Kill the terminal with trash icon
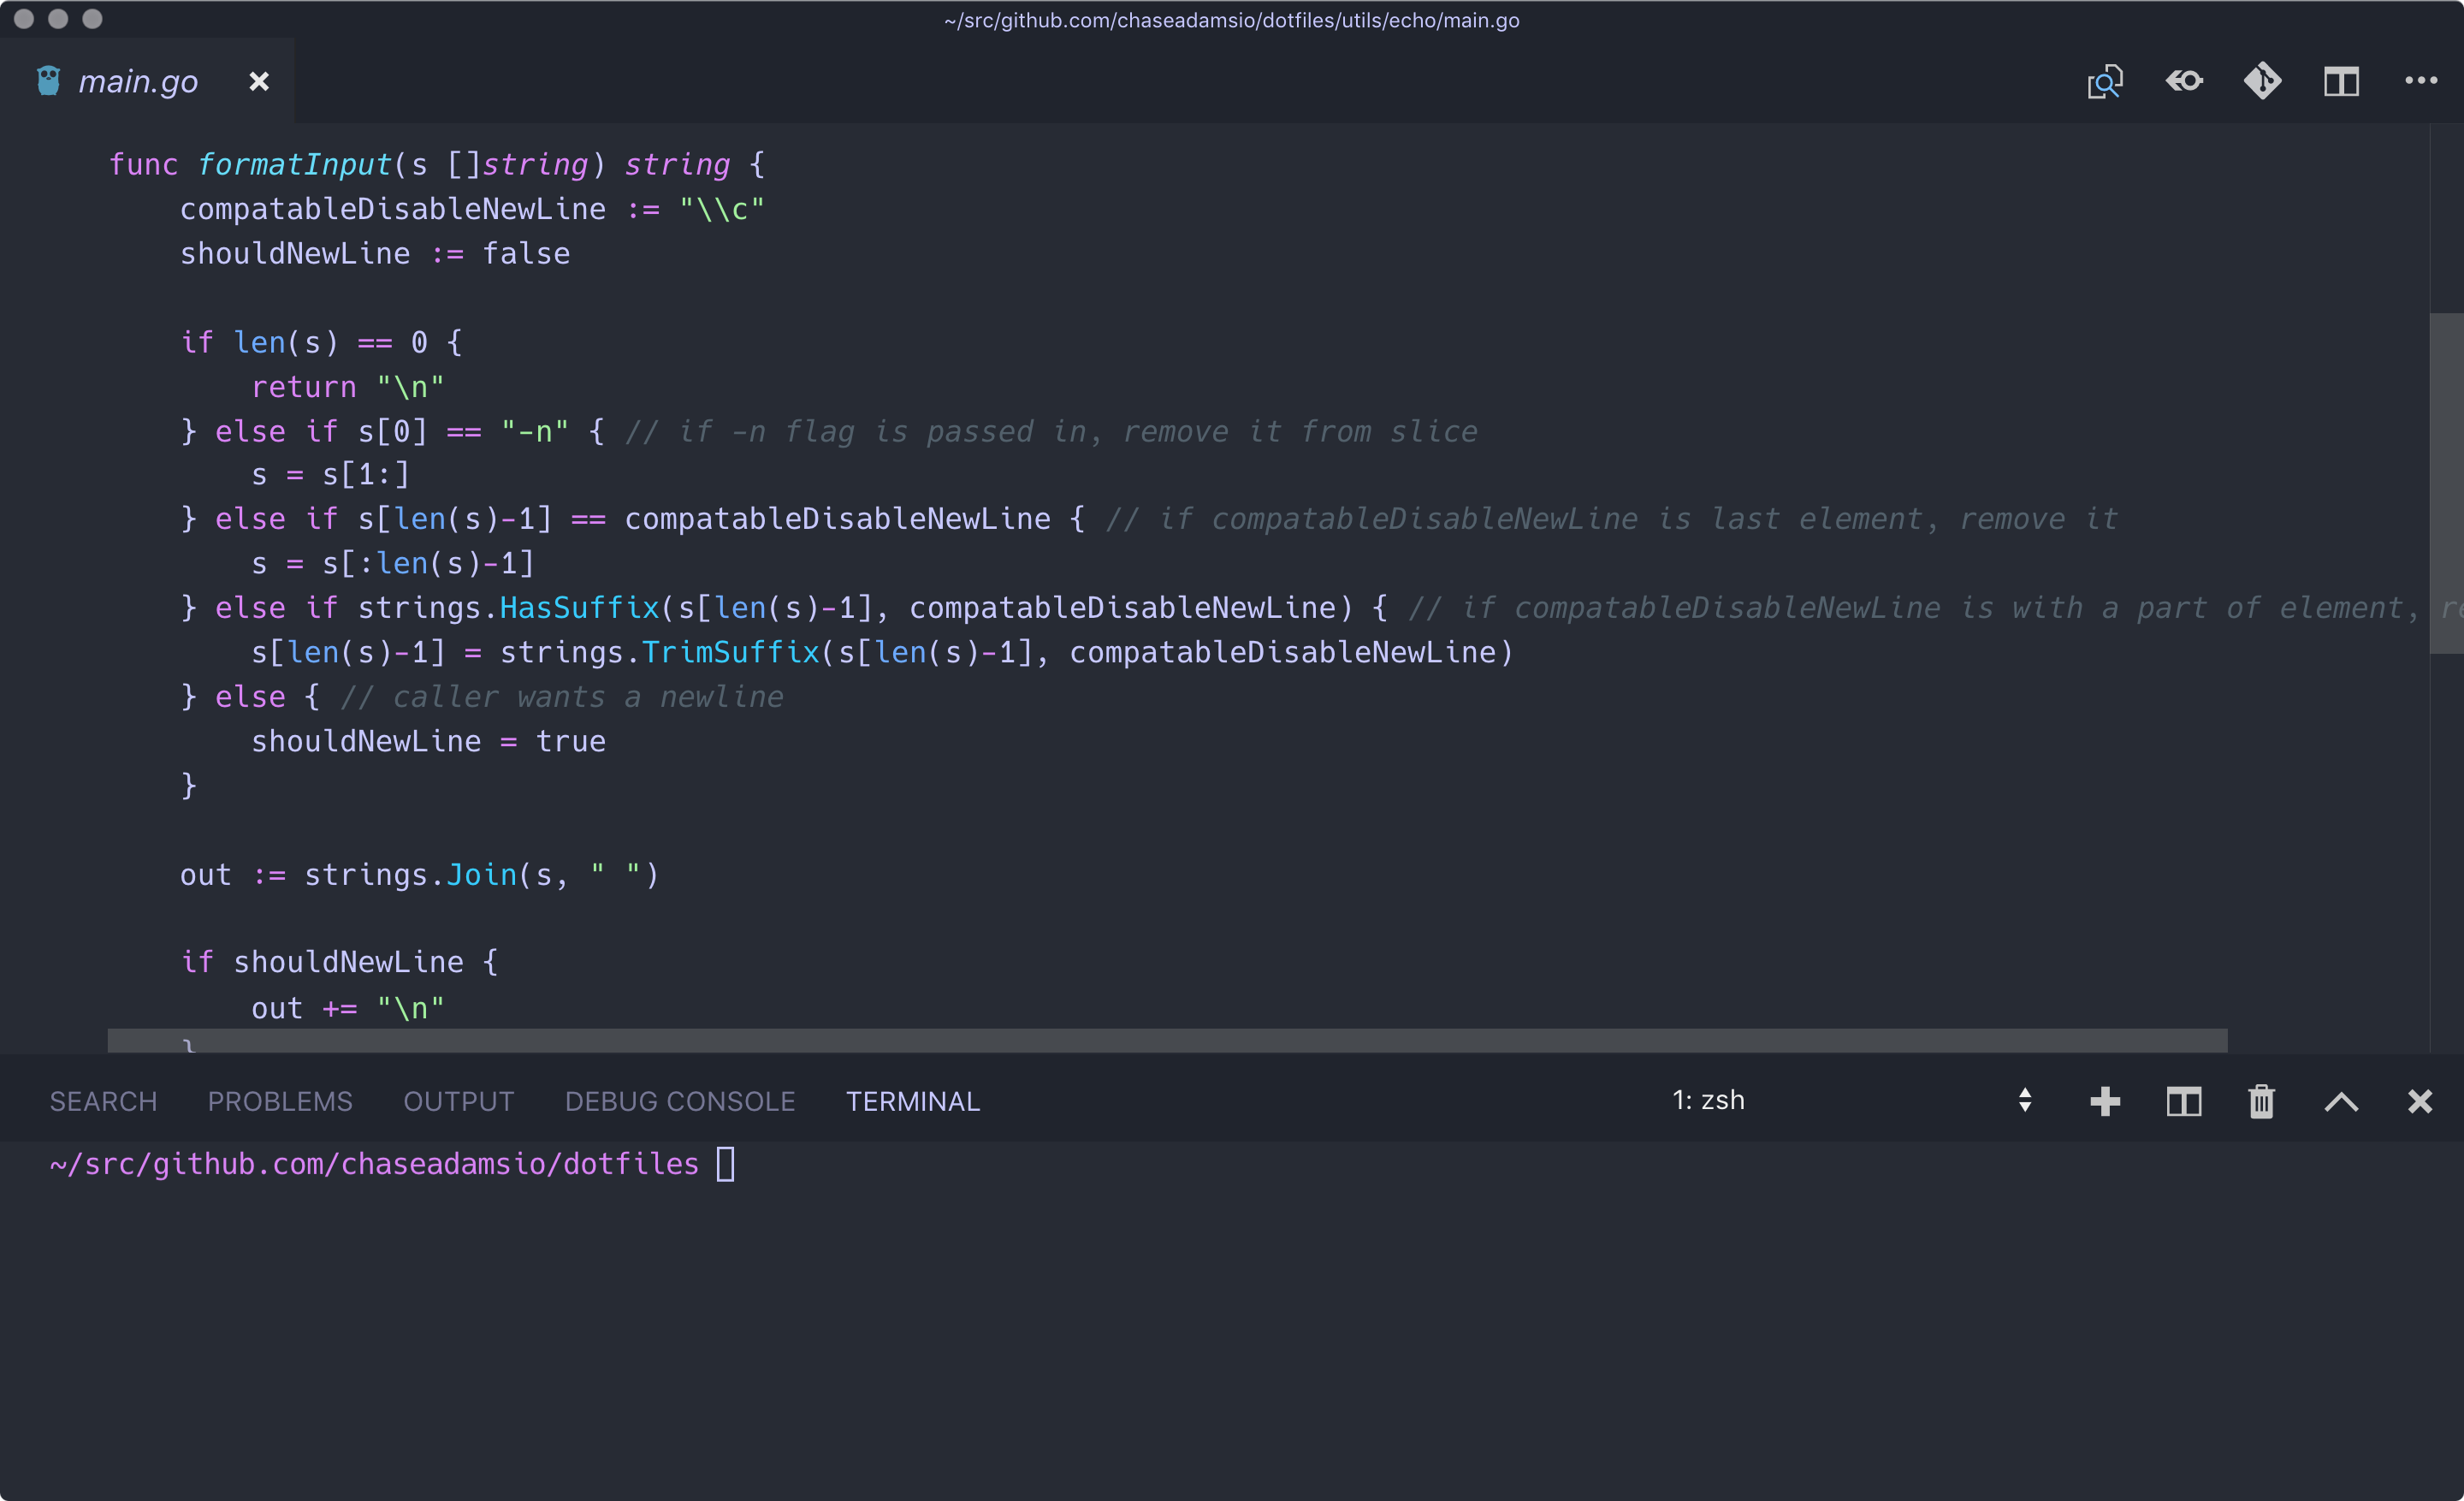This screenshot has width=2464, height=1501. pos(2261,1101)
